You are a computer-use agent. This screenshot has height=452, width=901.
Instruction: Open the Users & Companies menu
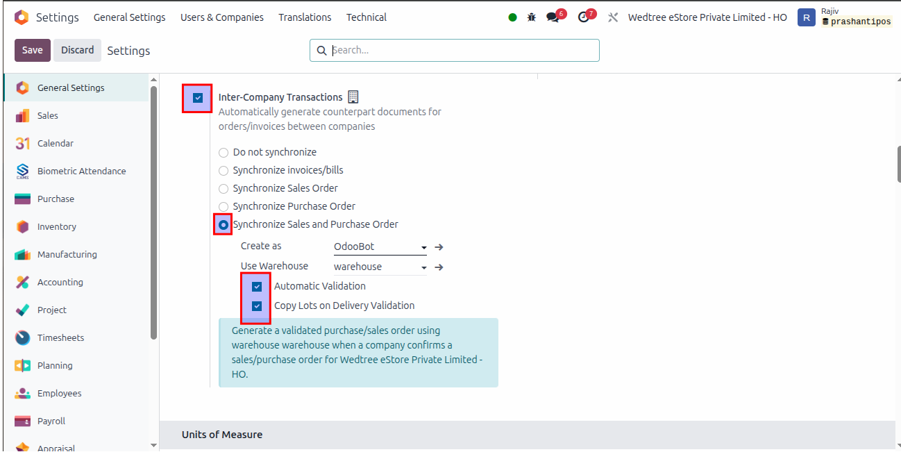tap(222, 17)
